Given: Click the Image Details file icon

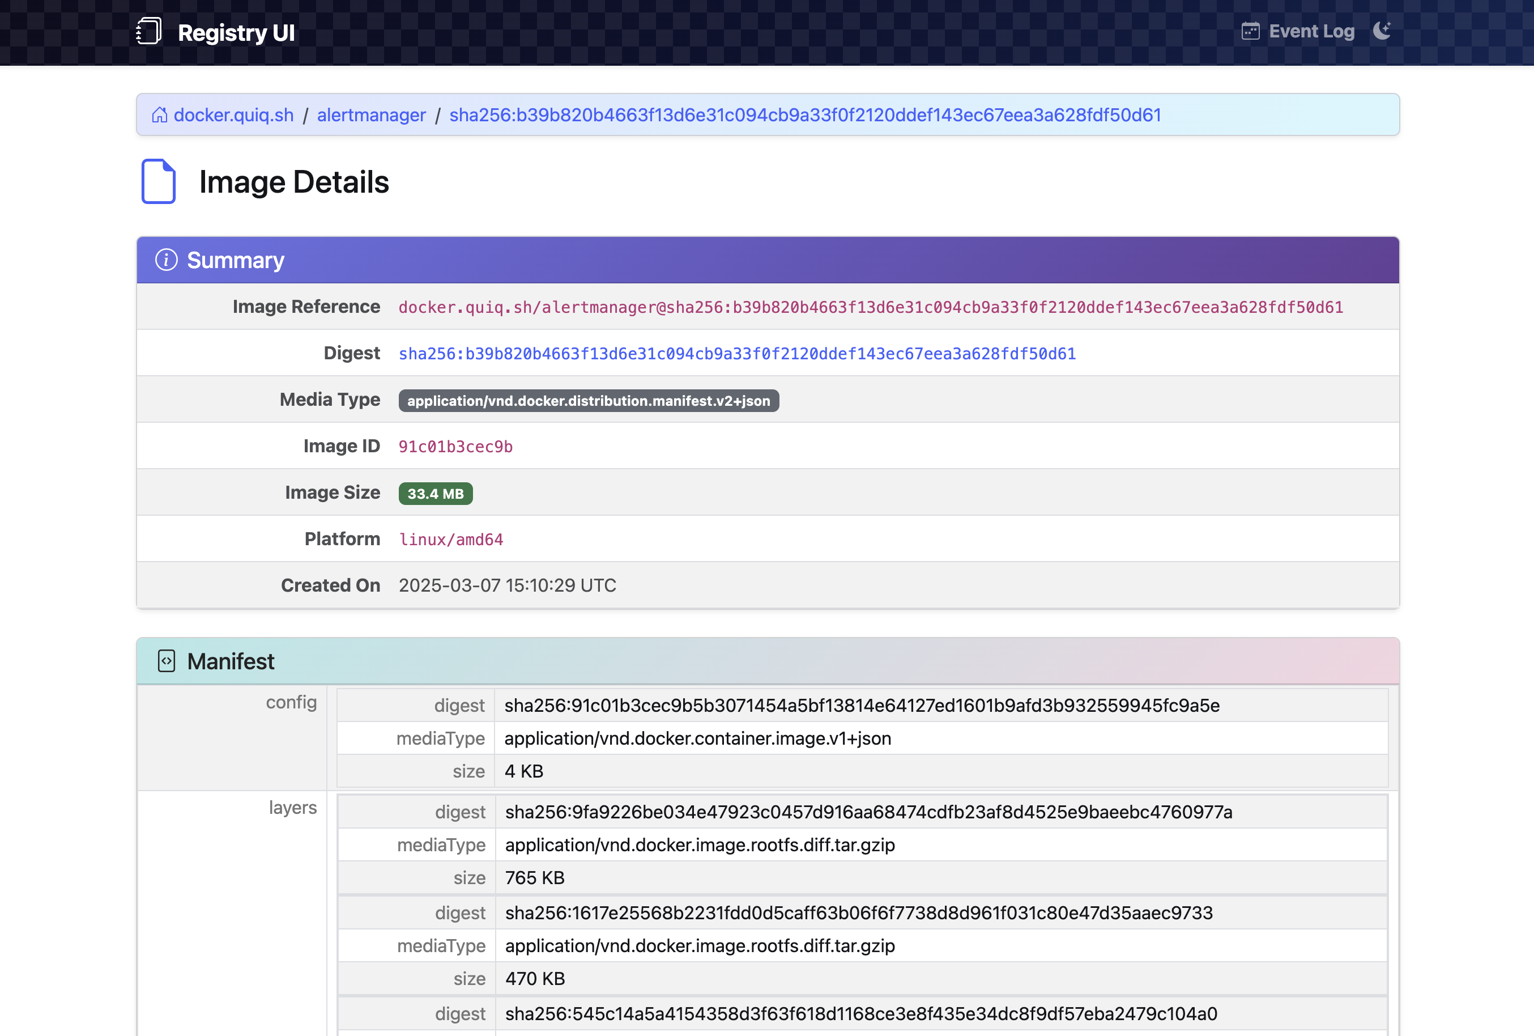Looking at the screenshot, I should pyautogui.click(x=159, y=181).
